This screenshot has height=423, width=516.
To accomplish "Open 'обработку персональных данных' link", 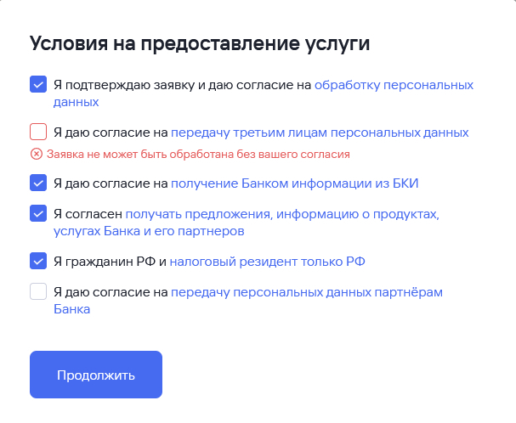I will tap(394, 85).
